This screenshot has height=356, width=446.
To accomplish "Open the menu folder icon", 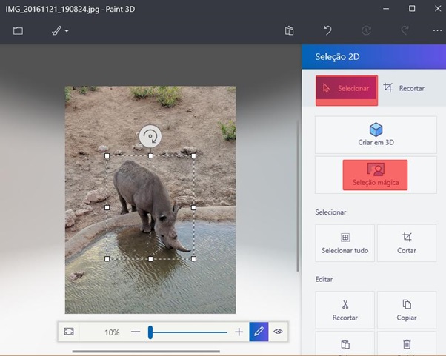I will [x=19, y=30].
